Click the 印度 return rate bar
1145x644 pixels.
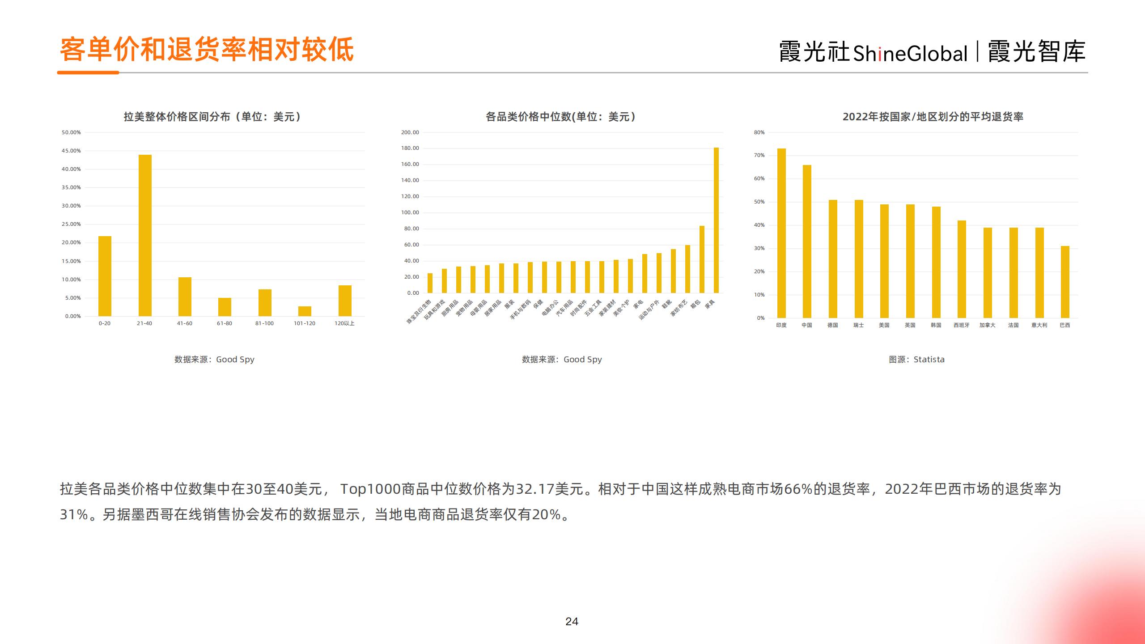[781, 233]
